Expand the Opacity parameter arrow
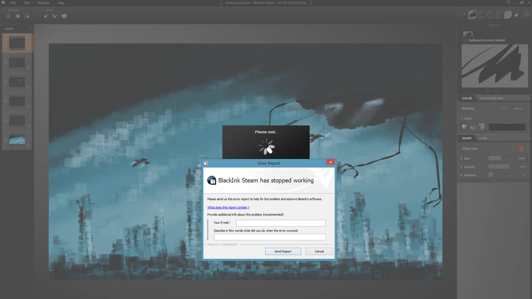The width and height of the screenshot is (532, 299). [x=461, y=167]
